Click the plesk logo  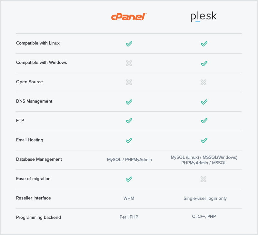[x=203, y=16]
